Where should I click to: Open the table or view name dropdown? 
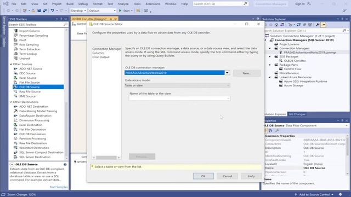coord(228,99)
